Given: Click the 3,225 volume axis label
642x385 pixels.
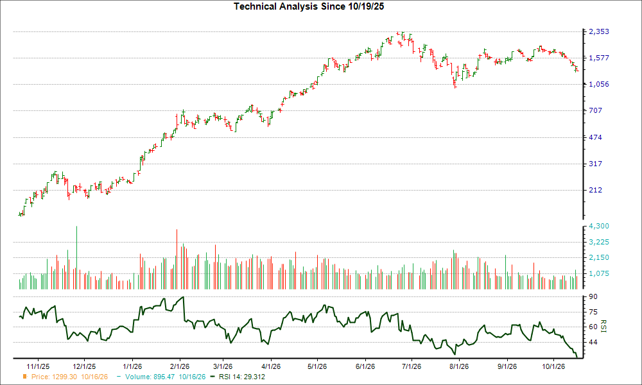Looking at the screenshot, I should [x=599, y=242].
